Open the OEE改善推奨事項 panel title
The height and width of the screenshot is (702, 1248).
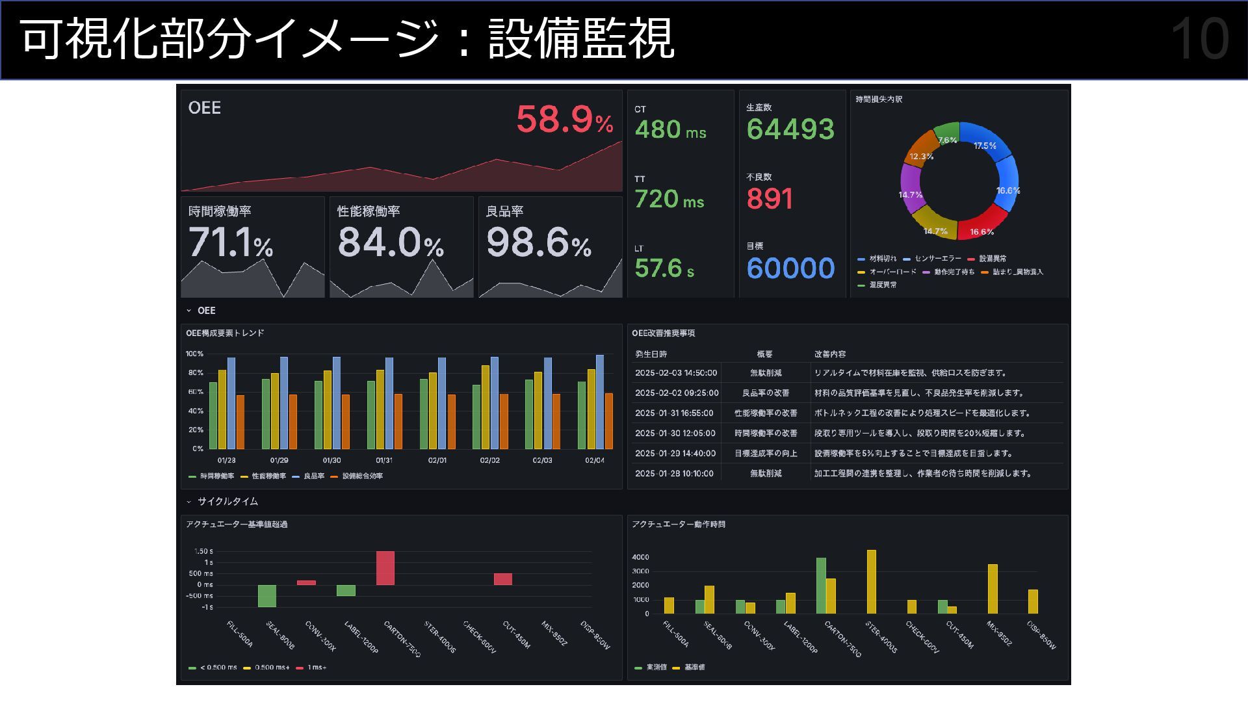pyautogui.click(x=663, y=333)
